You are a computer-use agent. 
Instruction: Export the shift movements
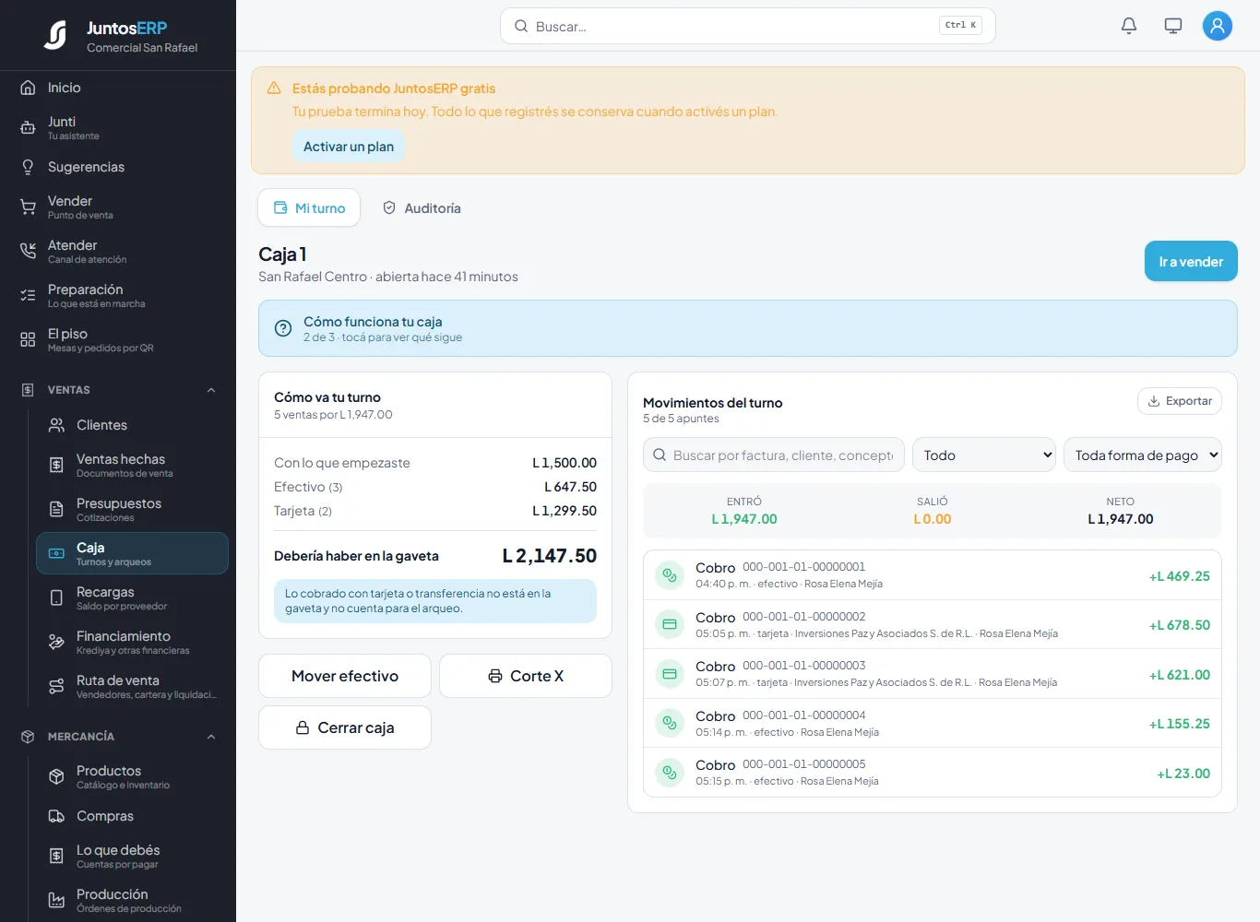pos(1180,401)
